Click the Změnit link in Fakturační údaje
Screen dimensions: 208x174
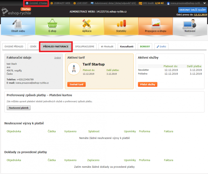[57, 58]
